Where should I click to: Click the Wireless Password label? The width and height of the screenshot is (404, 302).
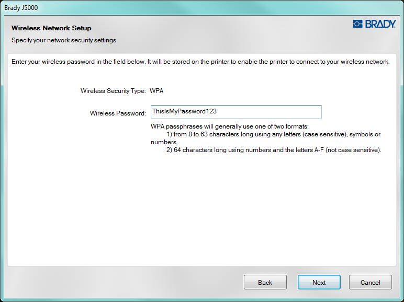coord(118,113)
